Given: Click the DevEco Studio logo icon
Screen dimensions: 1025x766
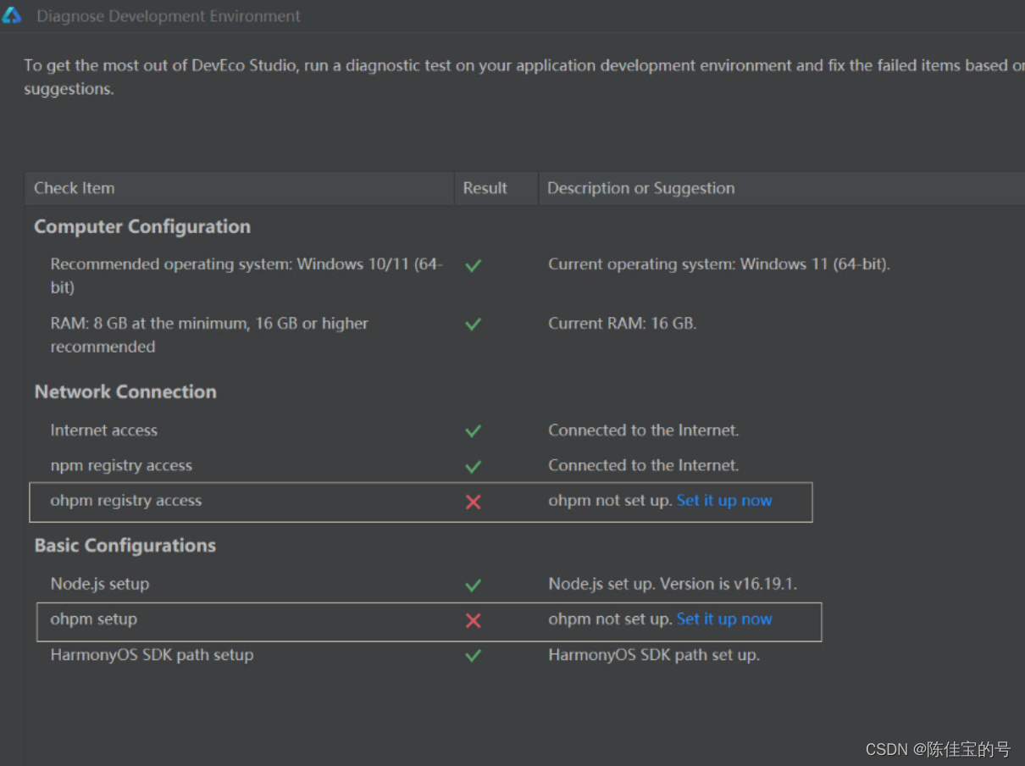Looking at the screenshot, I should point(12,15).
